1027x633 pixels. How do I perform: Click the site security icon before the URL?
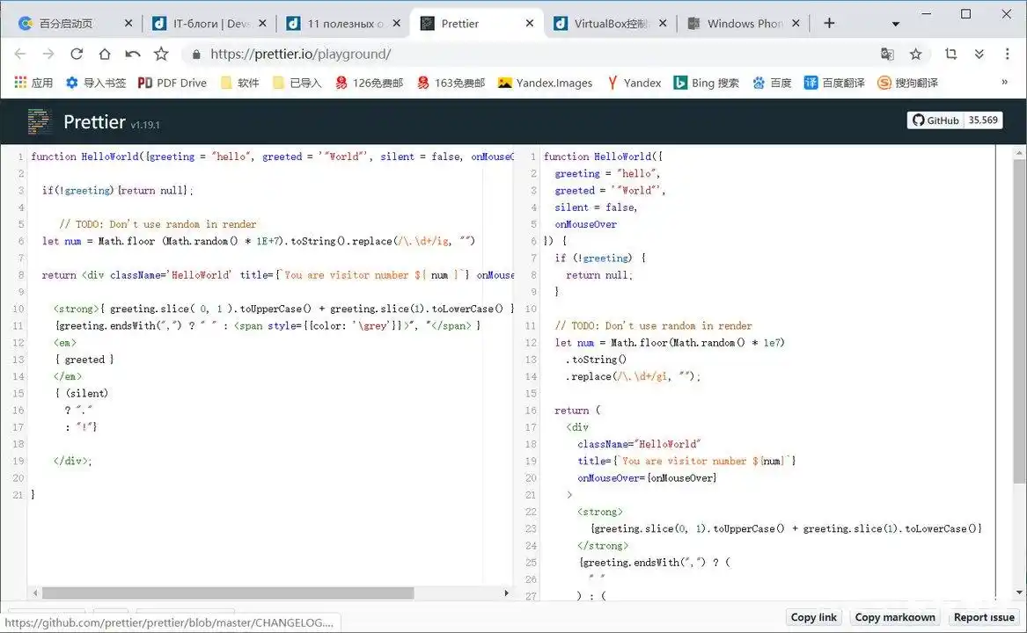[x=195, y=54]
